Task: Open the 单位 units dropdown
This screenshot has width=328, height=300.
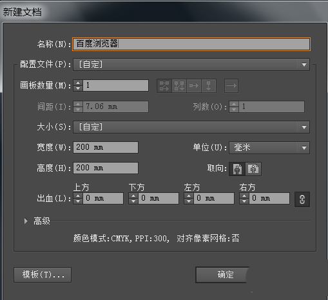Action: click(x=269, y=148)
